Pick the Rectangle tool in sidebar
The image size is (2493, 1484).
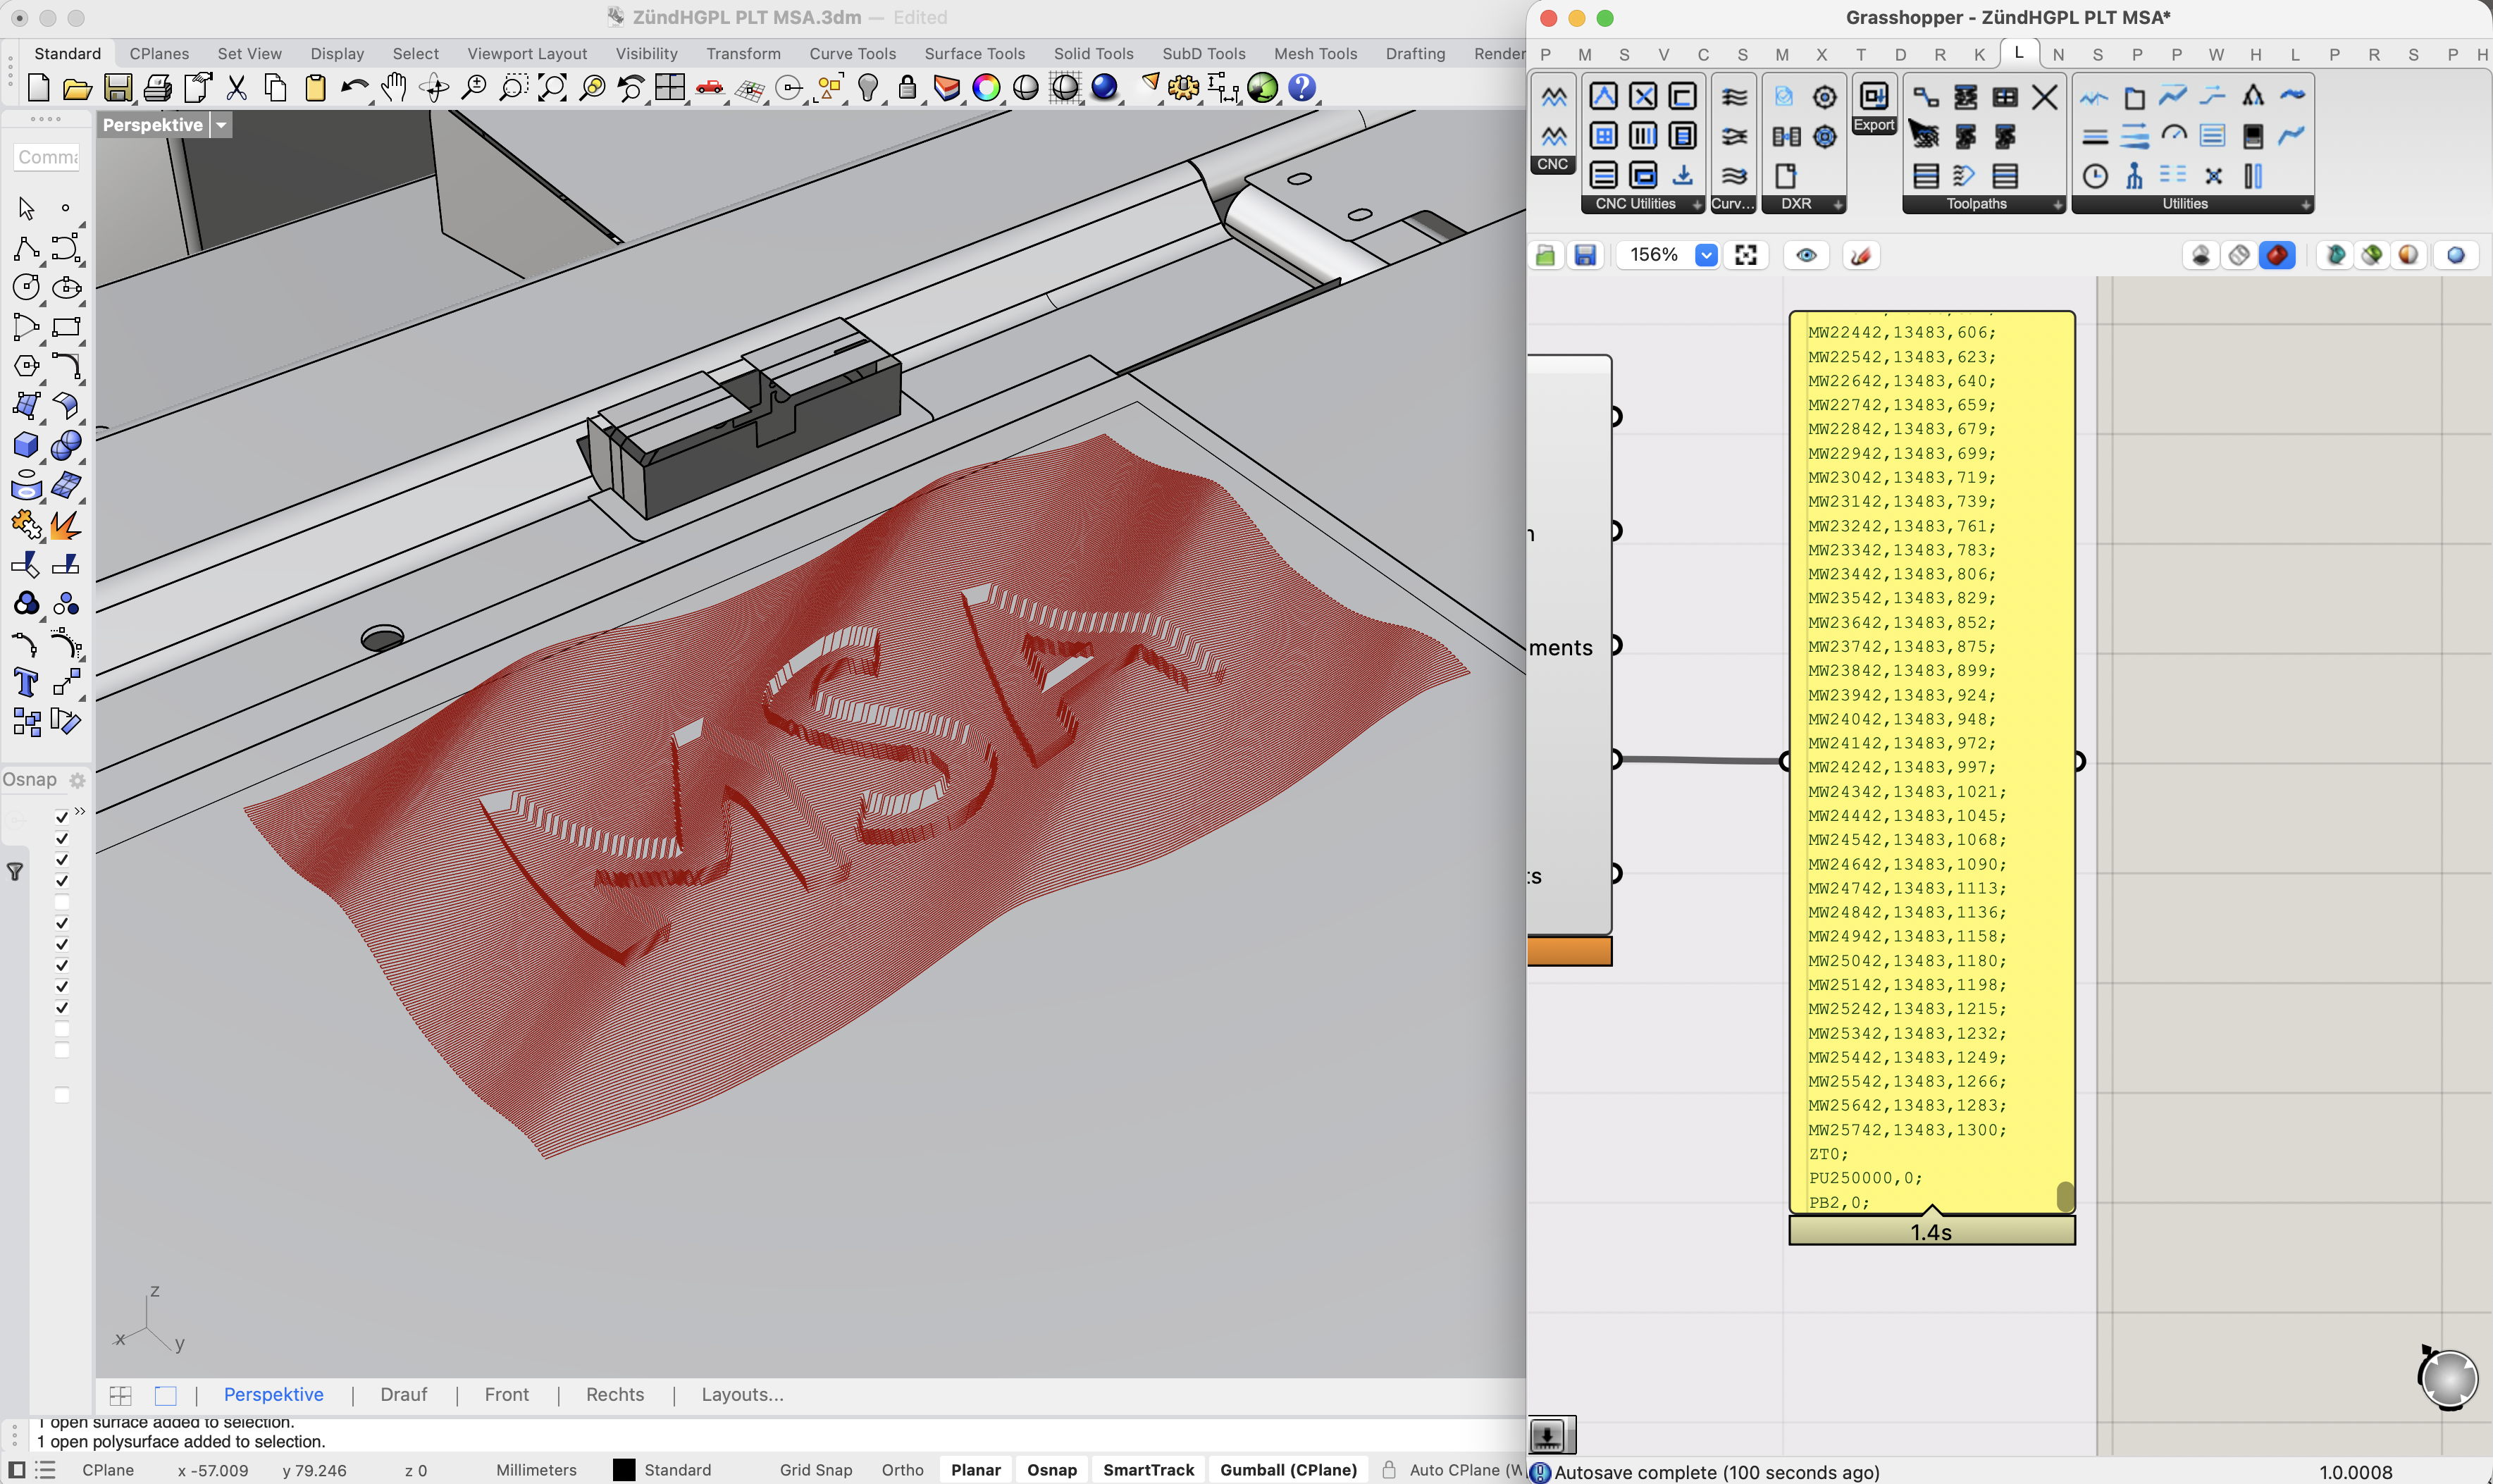click(x=66, y=327)
